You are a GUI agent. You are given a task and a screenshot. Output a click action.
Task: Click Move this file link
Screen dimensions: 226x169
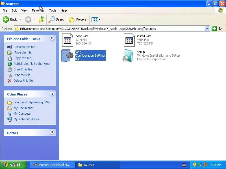[x=23, y=52]
